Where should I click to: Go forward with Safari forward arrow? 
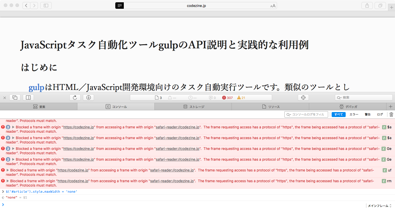34,6
